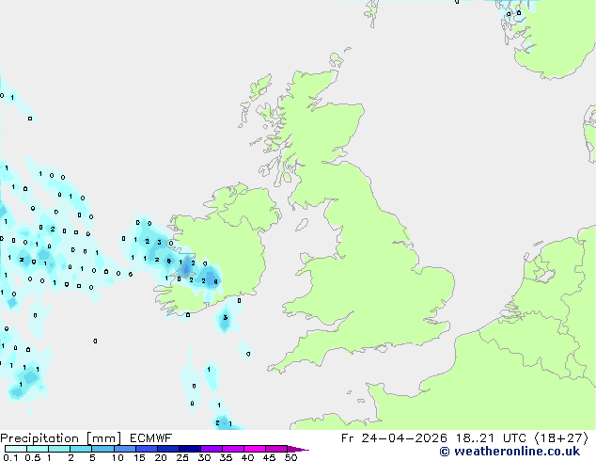This screenshot has width=596, height=461.
Task: Select the 10–15 mm legend swatch
Action: 124,449
